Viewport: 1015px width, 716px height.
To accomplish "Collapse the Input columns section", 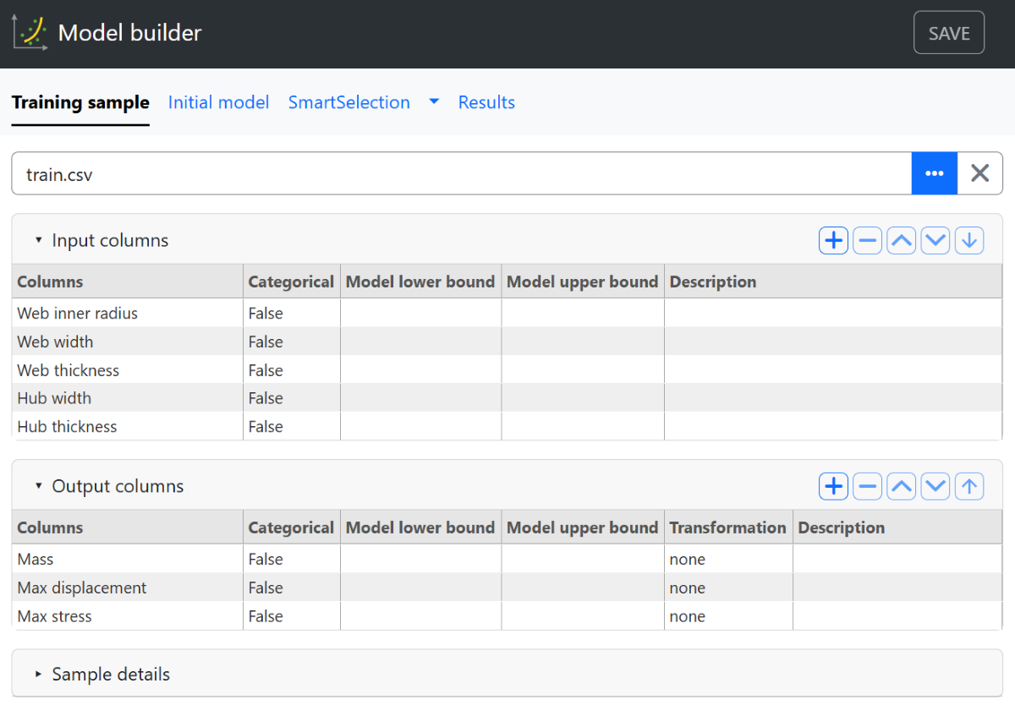I will tap(39, 240).
